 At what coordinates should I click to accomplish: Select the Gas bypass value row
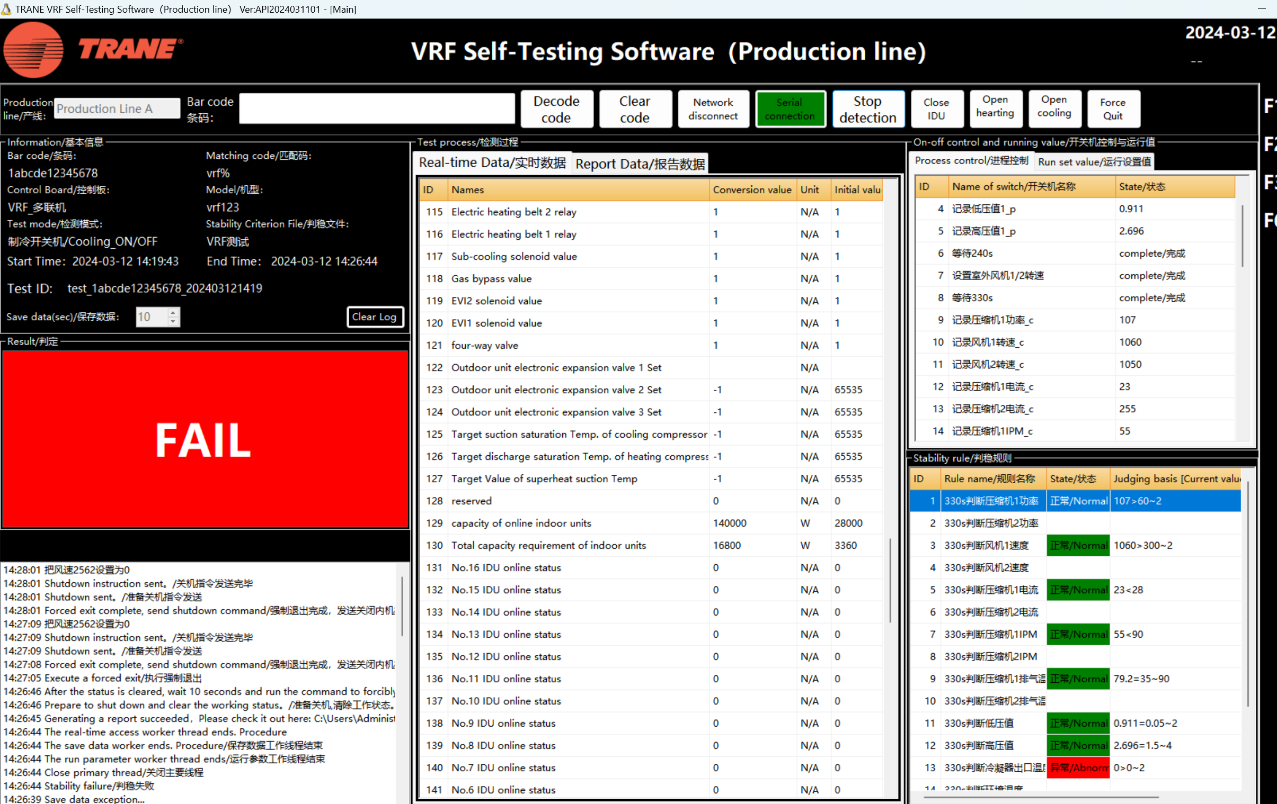[652, 278]
